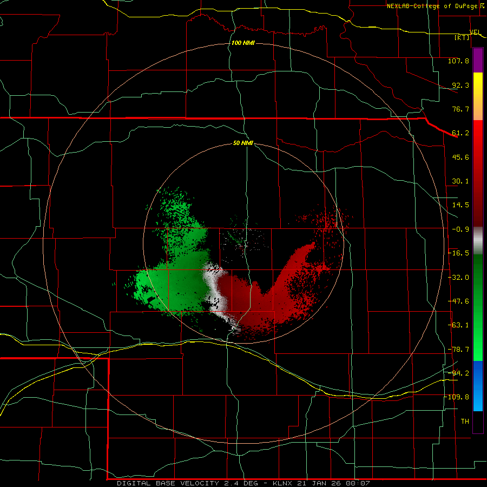Viewport: 487px width, 487px height.
Task: Click the NEXLAB-College of DuPage header text
Action: click(x=435, y=6)
